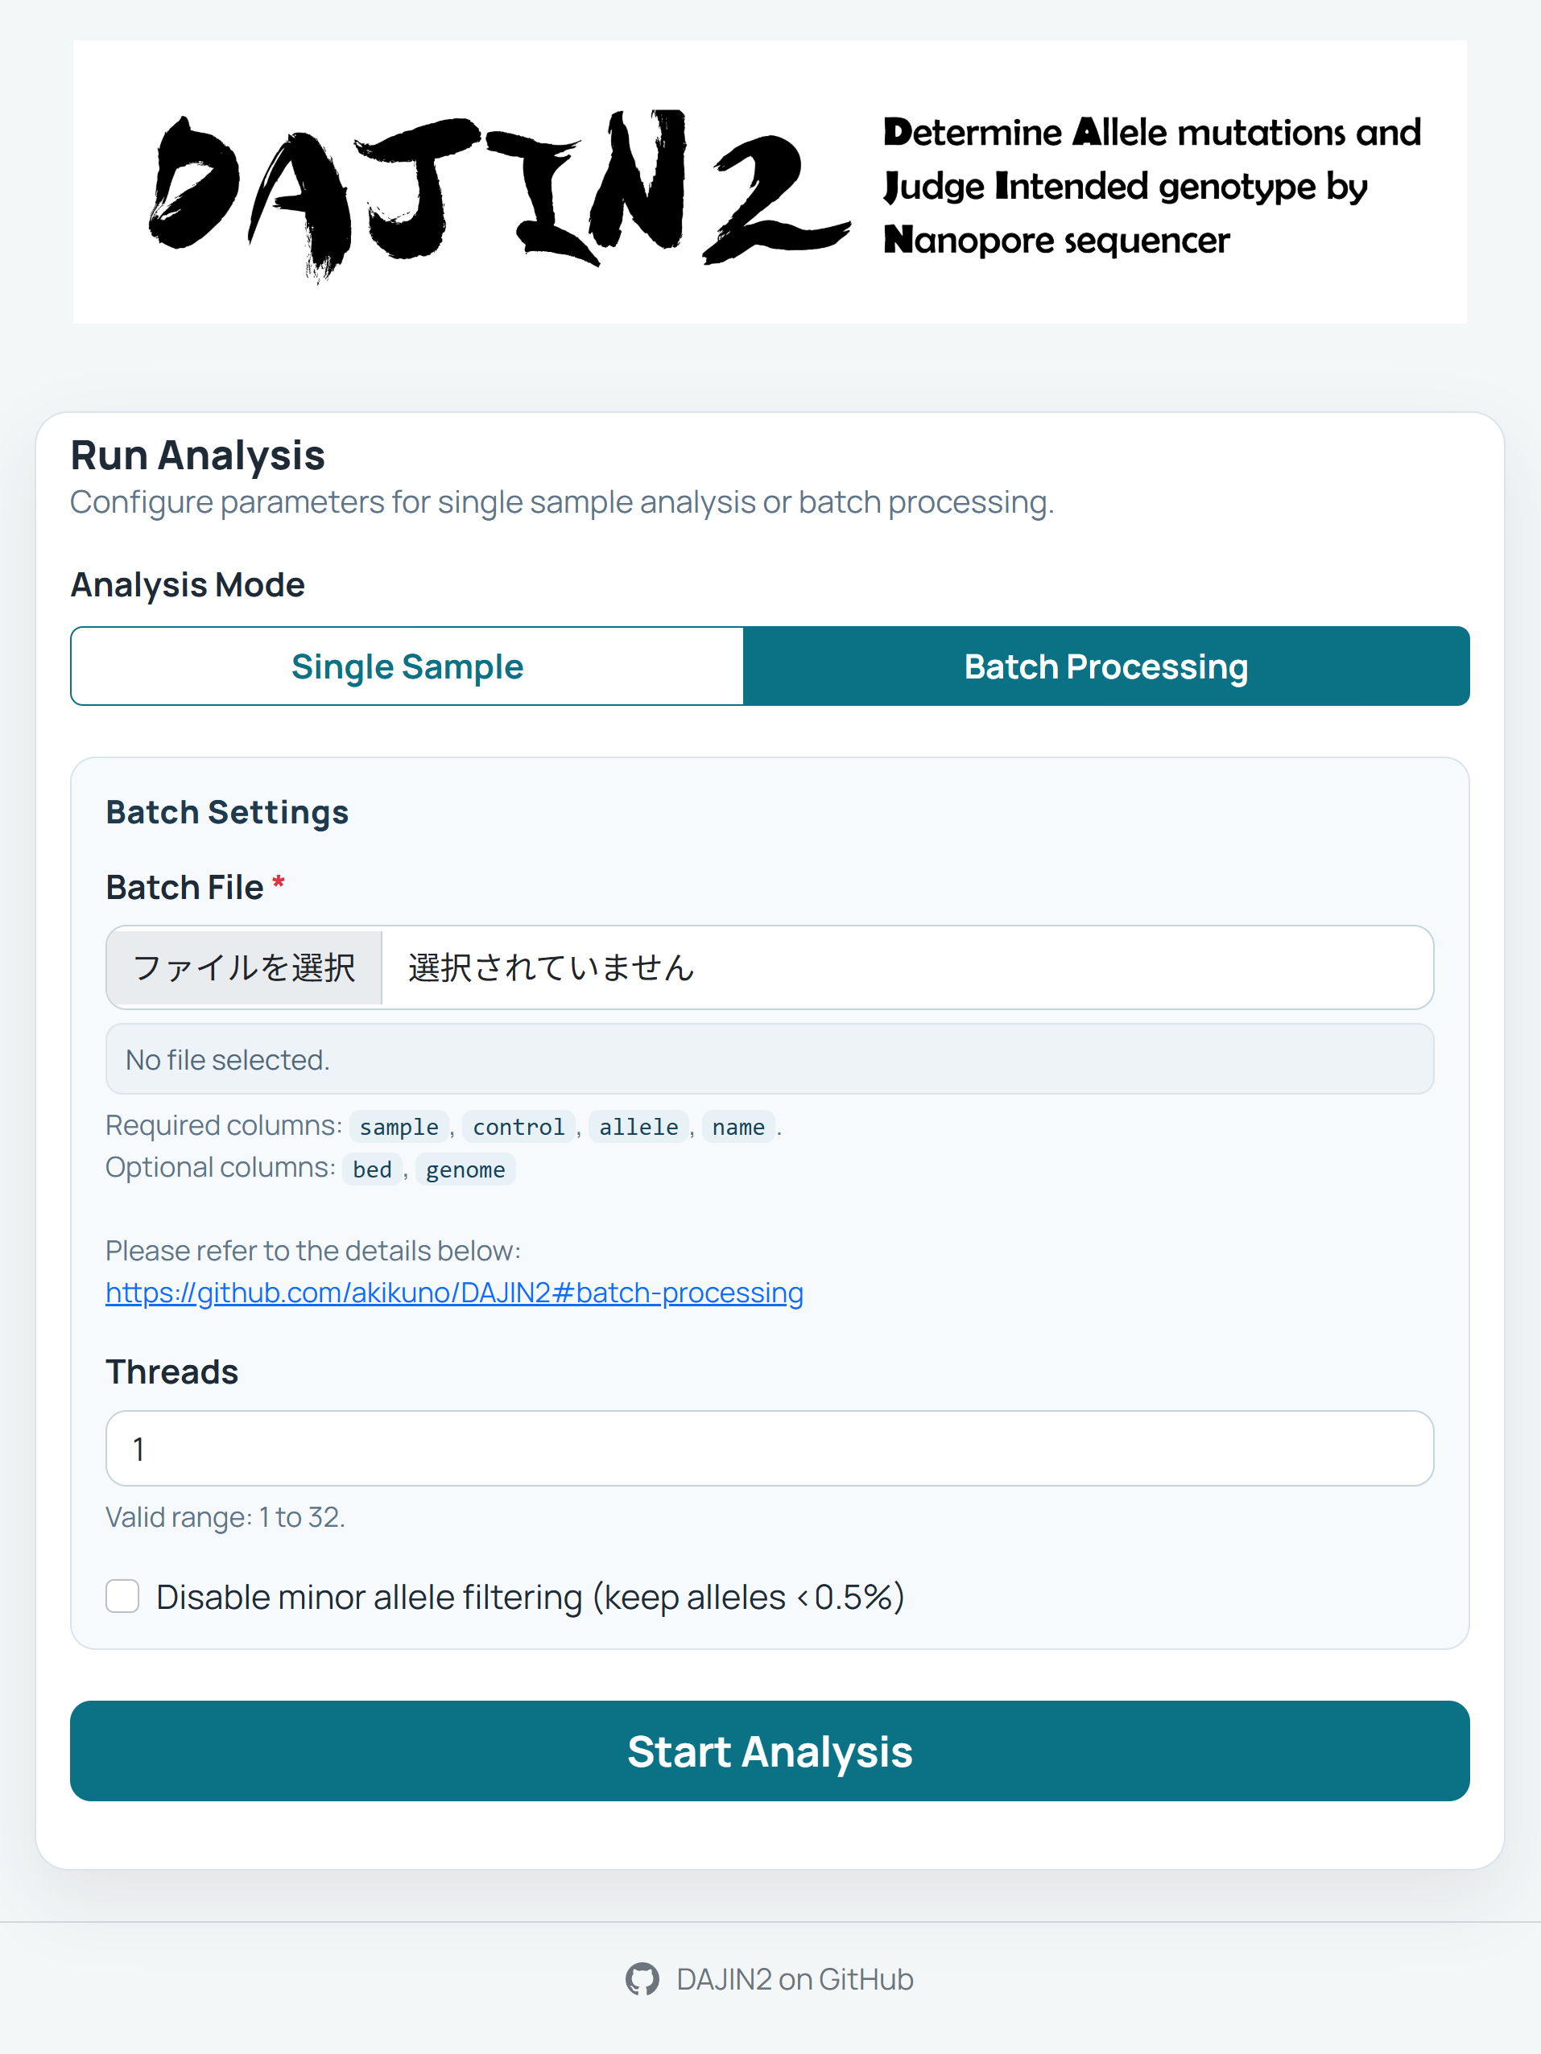Focus the Threads number input field
1541x2054 pixels.
769,1449
